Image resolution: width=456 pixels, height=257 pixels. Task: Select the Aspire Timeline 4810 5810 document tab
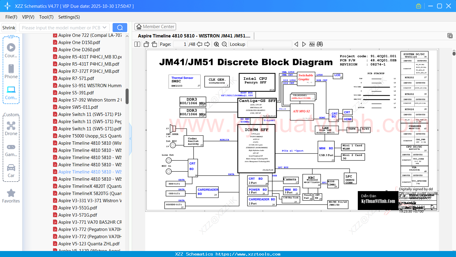pos(194,36)
